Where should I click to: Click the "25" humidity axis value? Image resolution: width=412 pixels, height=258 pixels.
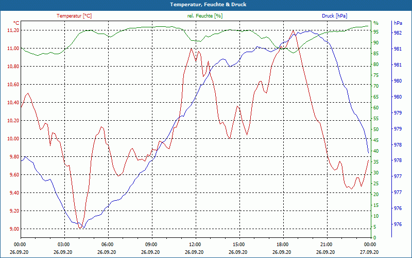pos(376,184)
